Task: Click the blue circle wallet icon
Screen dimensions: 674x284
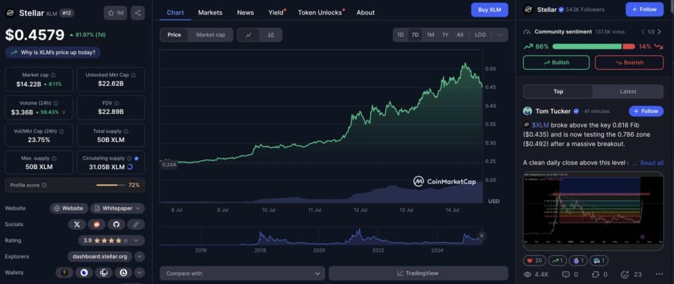Action: click(84, 272)
